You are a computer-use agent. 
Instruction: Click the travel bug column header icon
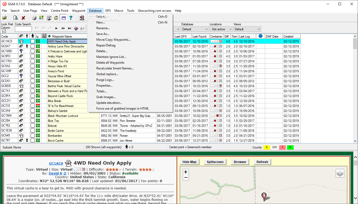(27, 36)
